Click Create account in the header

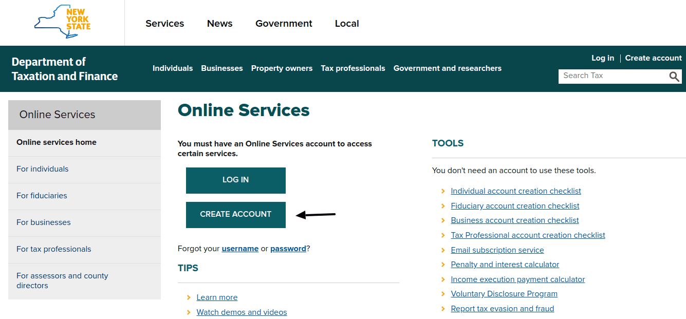point(653,58)
